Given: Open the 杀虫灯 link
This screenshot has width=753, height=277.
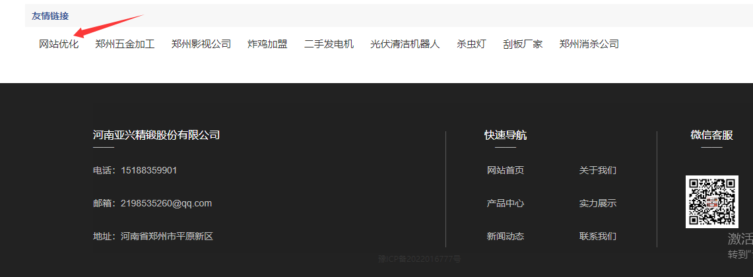Looking at the screenshot, I should coord(472,44).
